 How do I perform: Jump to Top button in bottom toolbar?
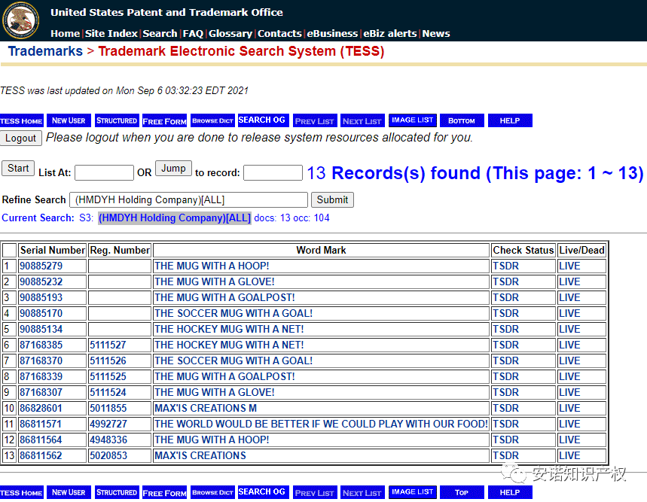[x=462, y=492]
